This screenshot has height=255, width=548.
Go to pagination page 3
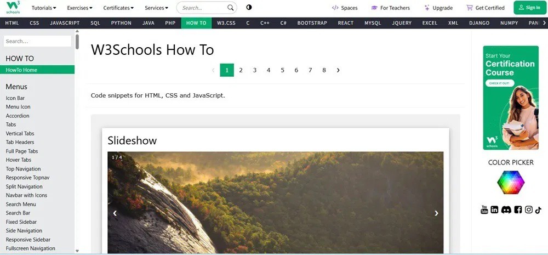click(255, 70)
